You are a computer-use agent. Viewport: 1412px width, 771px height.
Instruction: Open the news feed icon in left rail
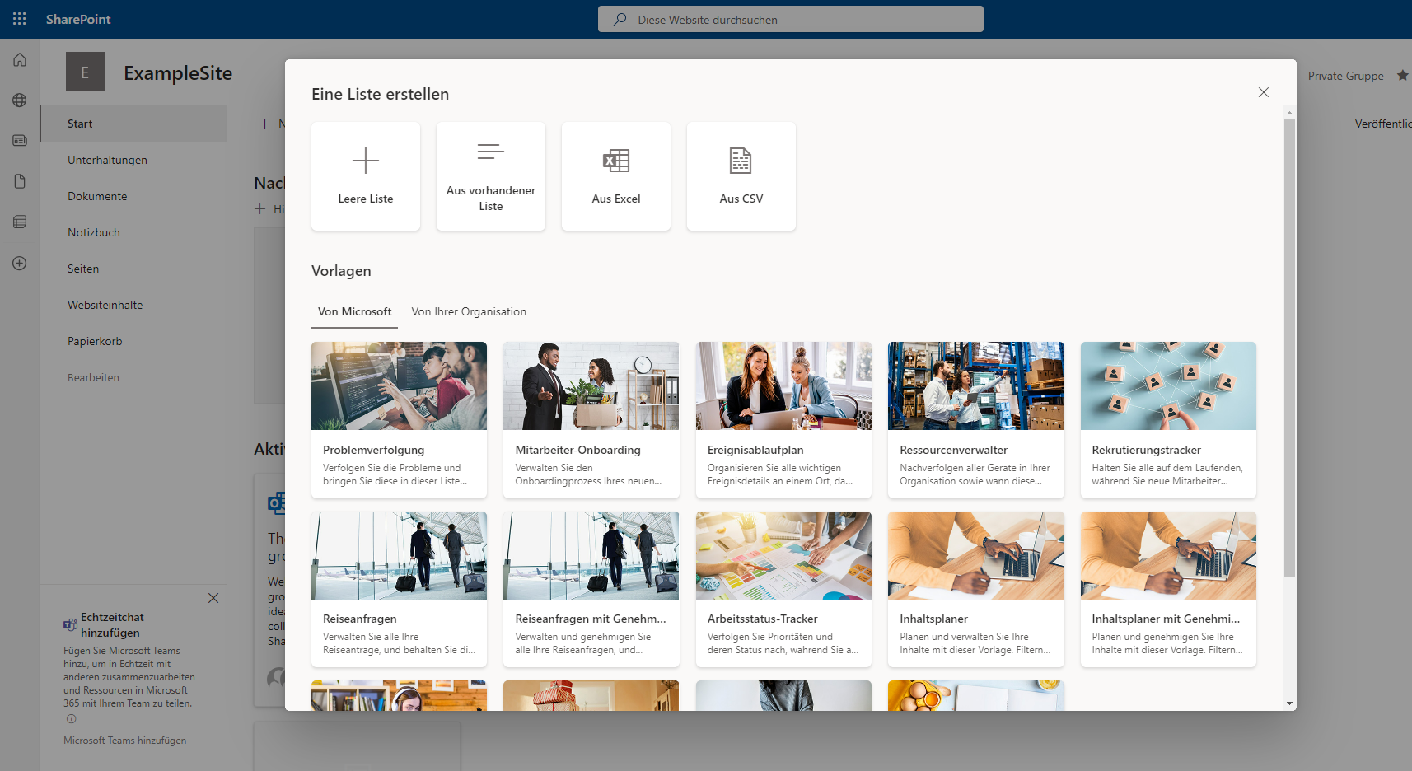coord(20,141)
